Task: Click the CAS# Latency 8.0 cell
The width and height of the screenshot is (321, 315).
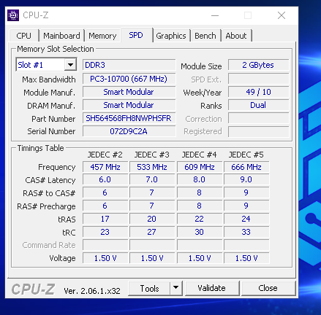Action: (200, 179)
